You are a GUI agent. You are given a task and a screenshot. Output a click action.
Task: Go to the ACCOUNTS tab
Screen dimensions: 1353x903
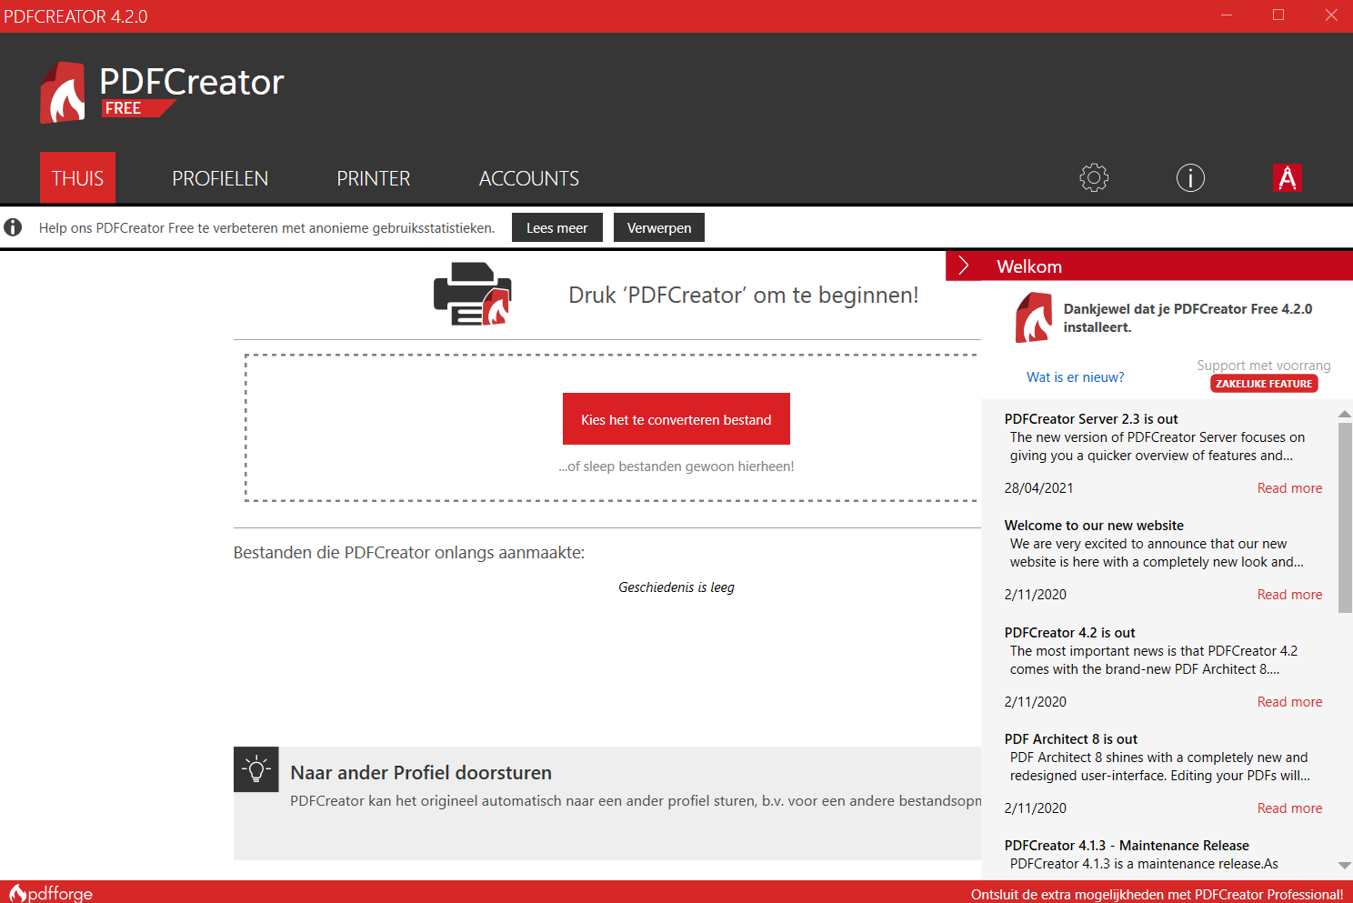click(x=529, y=178)
